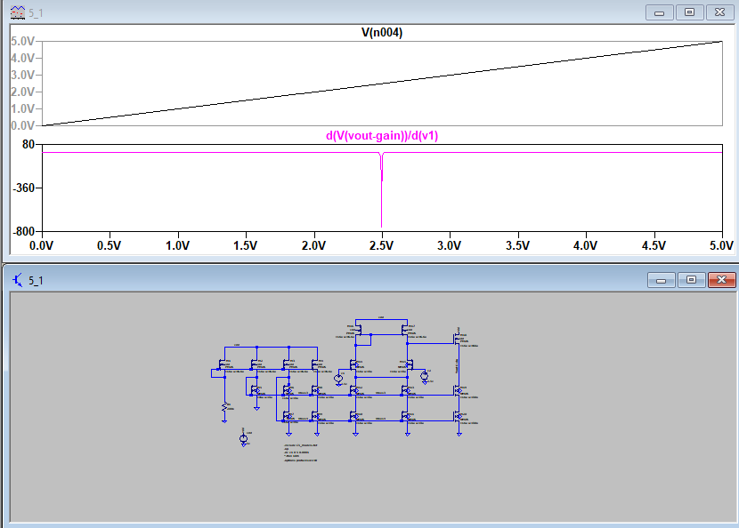
Task: Click the V(n004) trace label
Action: [x=382, y=33]
